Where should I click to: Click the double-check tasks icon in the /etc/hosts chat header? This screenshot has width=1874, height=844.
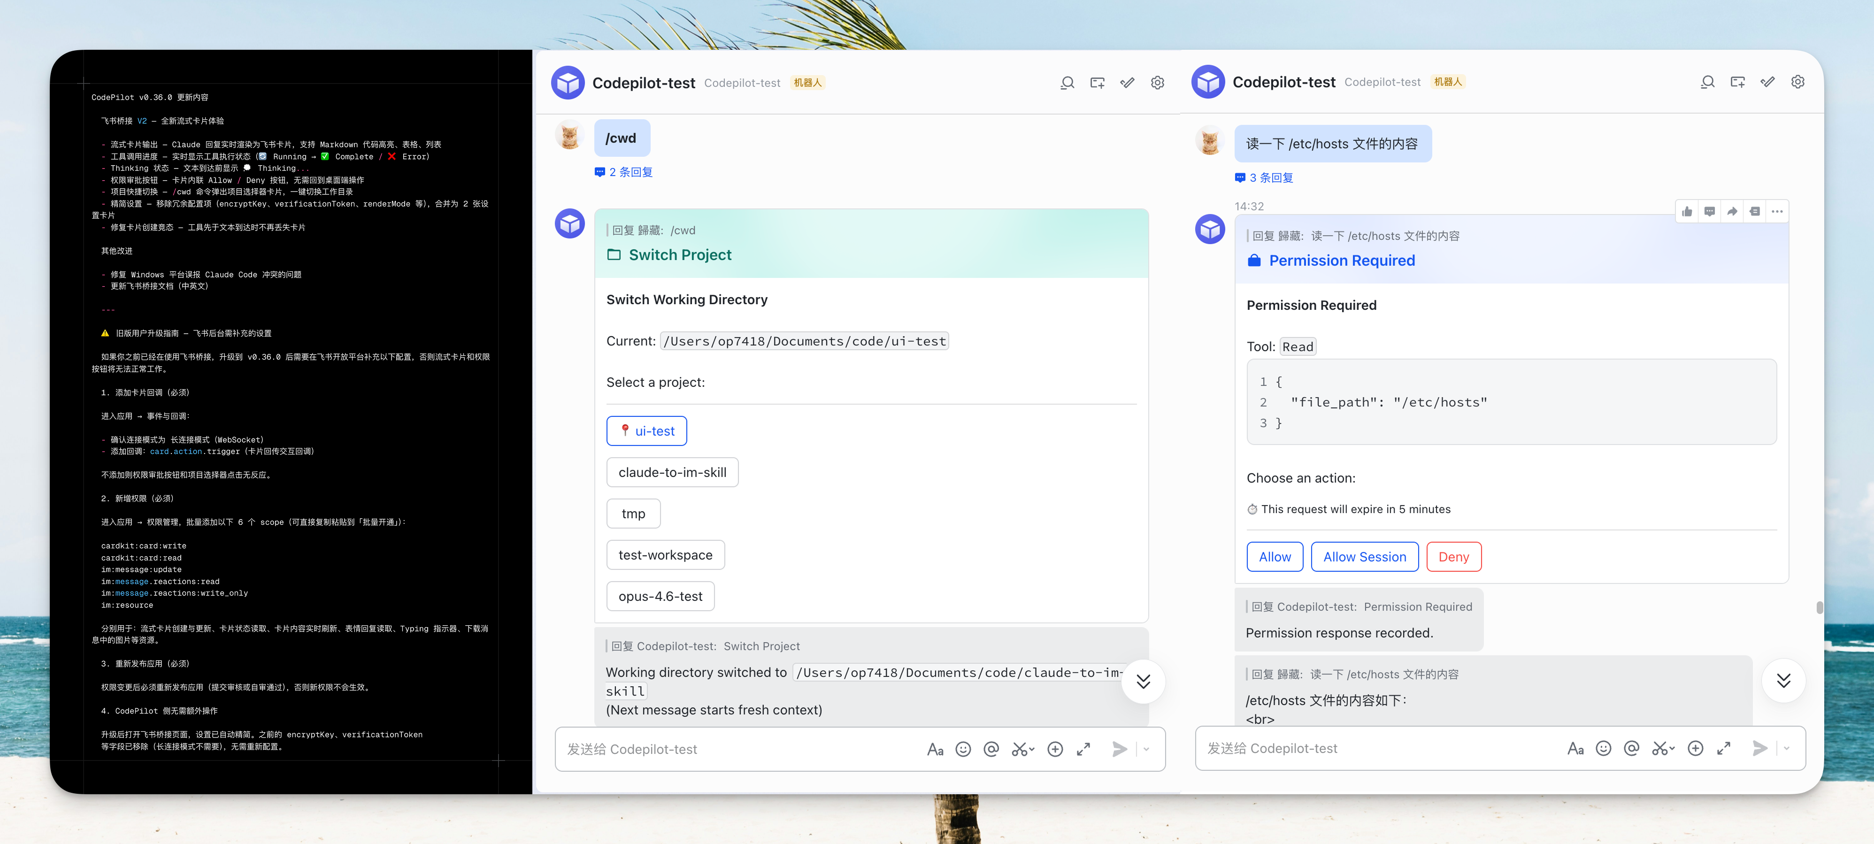[1768, 82]
